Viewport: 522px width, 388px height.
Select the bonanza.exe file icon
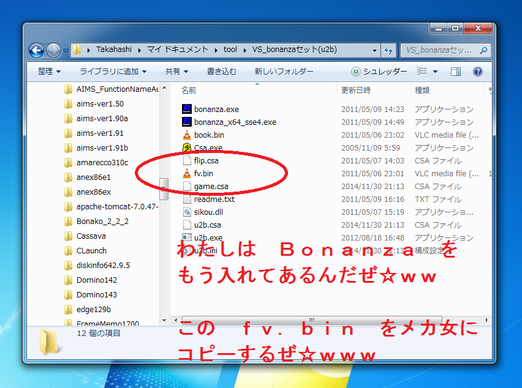point(187,109)
